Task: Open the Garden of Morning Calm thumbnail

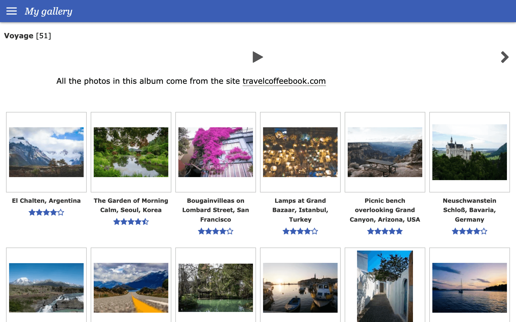Action: [131, 152]
